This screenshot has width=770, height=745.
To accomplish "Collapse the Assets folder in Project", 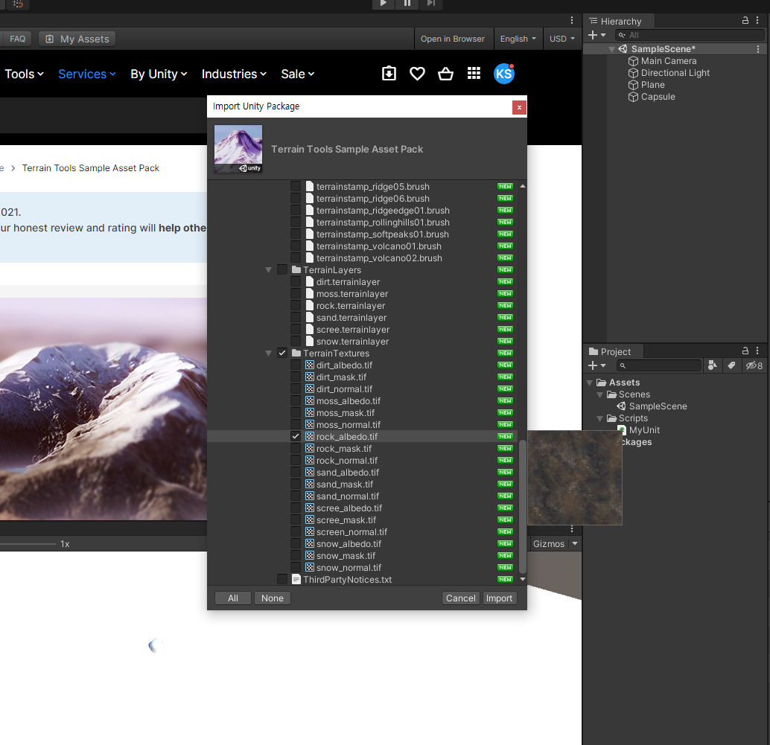I will point(590,383).
